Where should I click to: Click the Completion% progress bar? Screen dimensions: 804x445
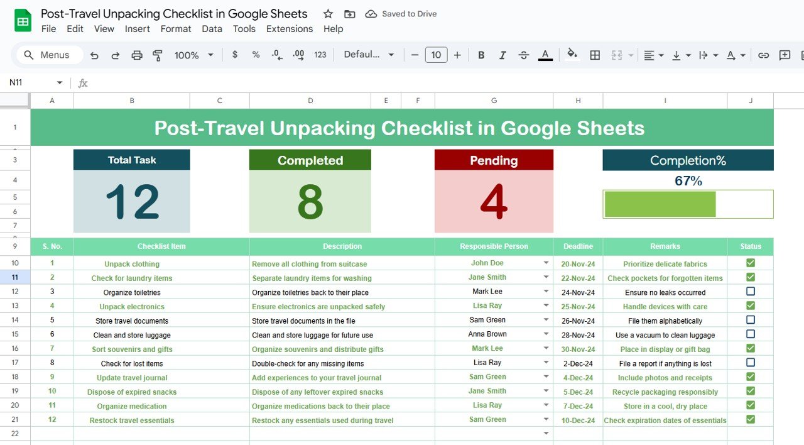[x=688, y=204]
